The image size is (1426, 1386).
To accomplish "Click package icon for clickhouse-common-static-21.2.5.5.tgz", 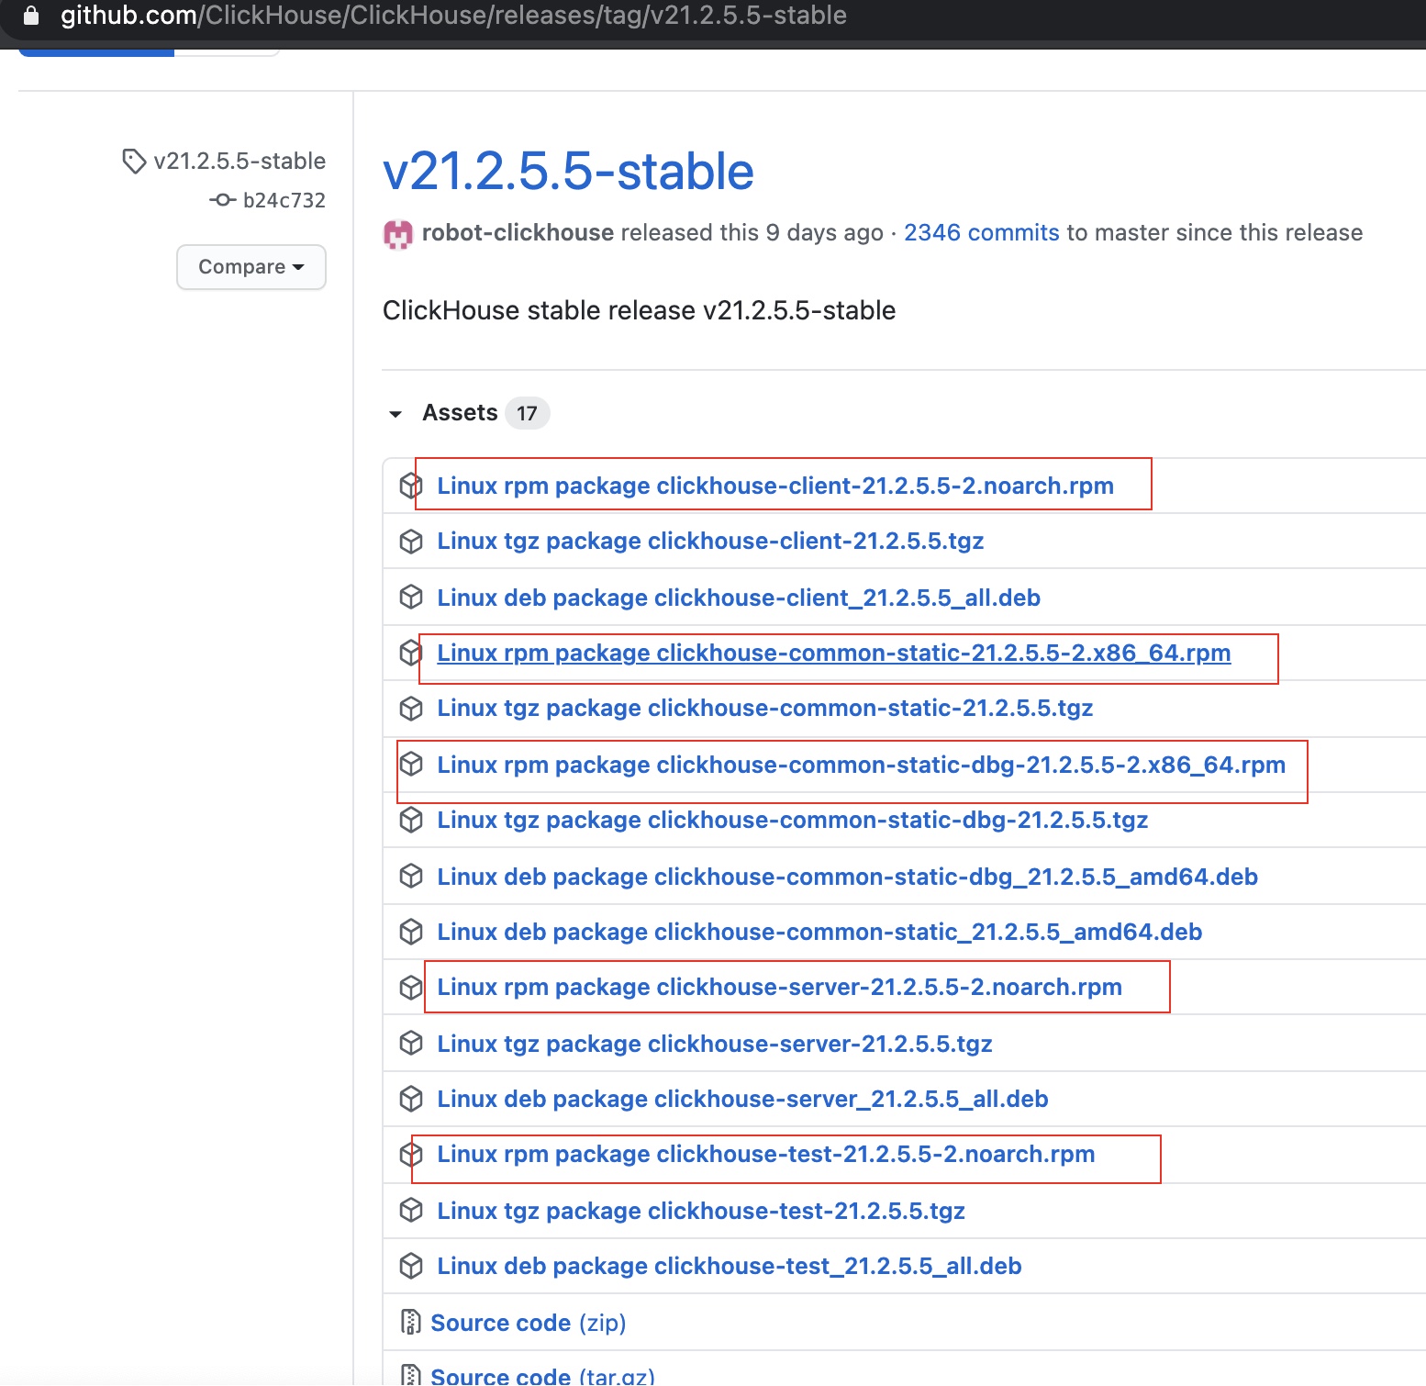I will (x=411, y=709).
